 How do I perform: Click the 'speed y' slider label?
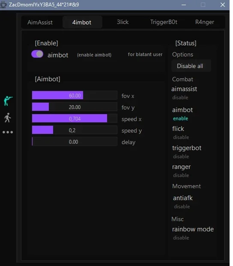(132, 131)
